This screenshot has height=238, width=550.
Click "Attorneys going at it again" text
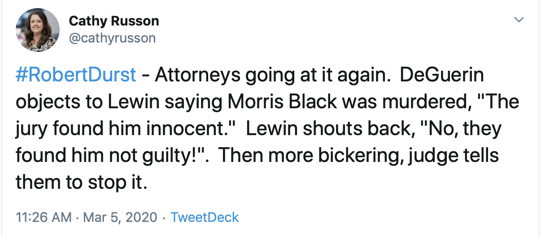tap(271, 75)
